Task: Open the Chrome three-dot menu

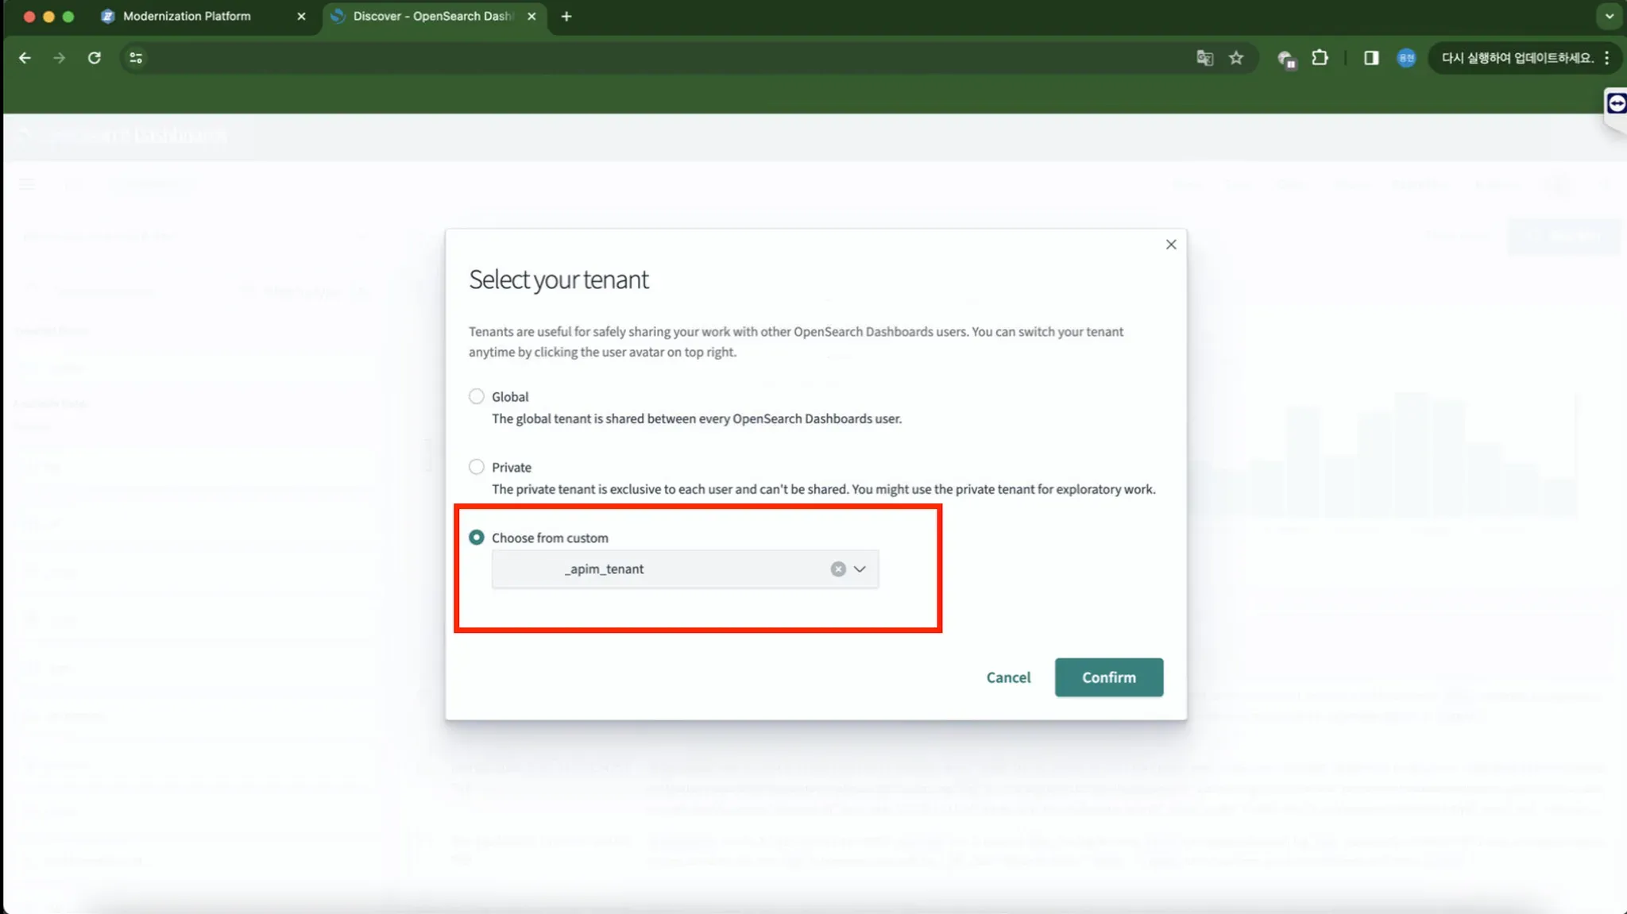Action: coord(1607,58)
